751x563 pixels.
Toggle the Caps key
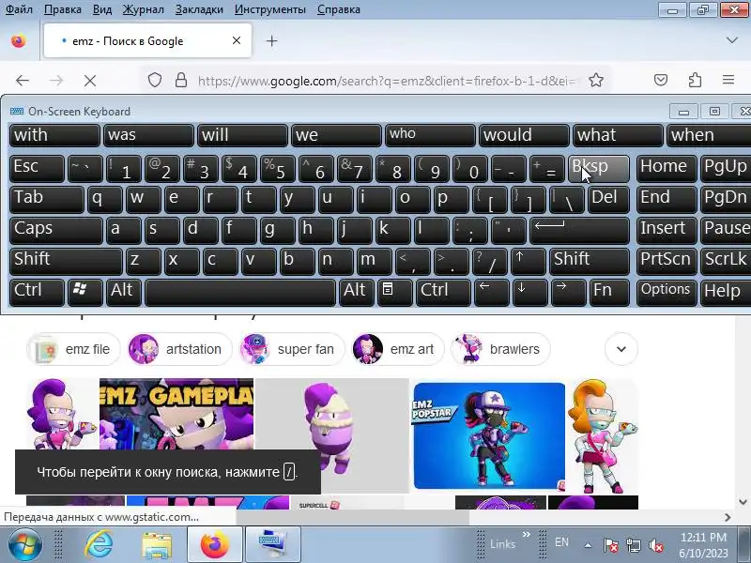coord(56,230)
